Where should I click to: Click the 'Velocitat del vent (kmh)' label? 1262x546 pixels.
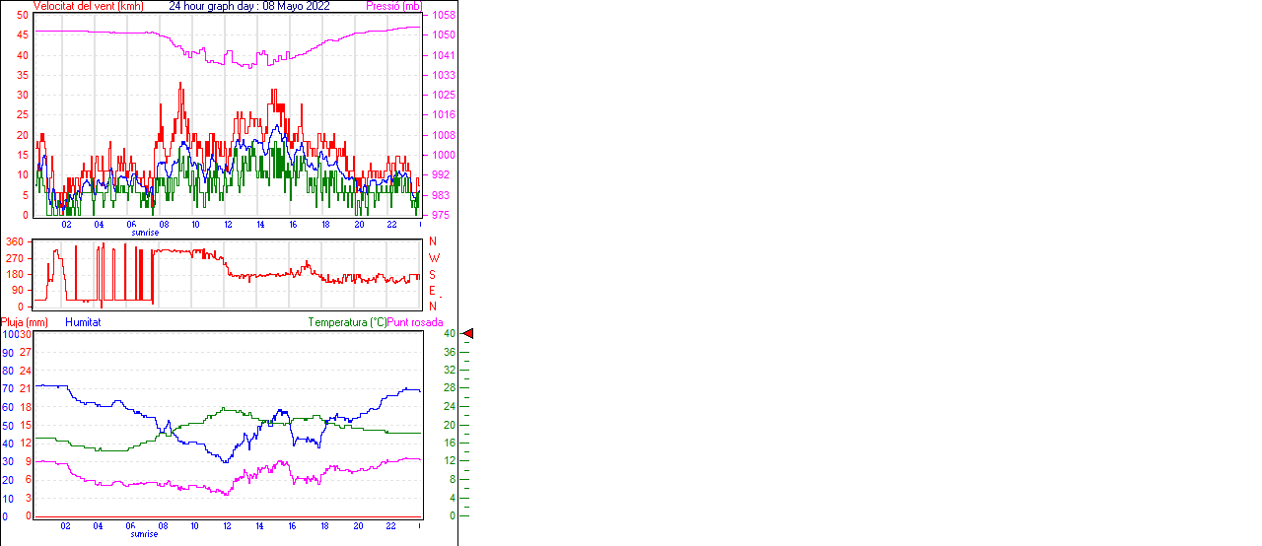tap(88, 6)
